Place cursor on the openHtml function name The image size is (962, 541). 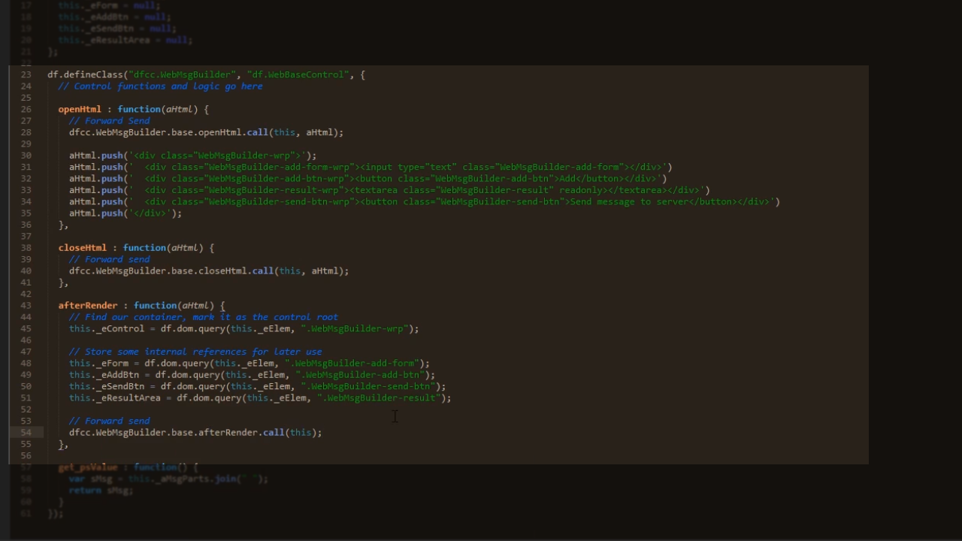tap(80, 110)
